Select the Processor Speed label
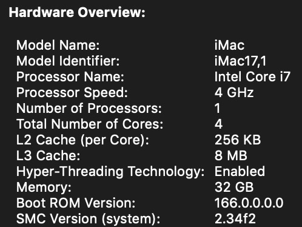This screenshot has height=227, width=302. 72,93
